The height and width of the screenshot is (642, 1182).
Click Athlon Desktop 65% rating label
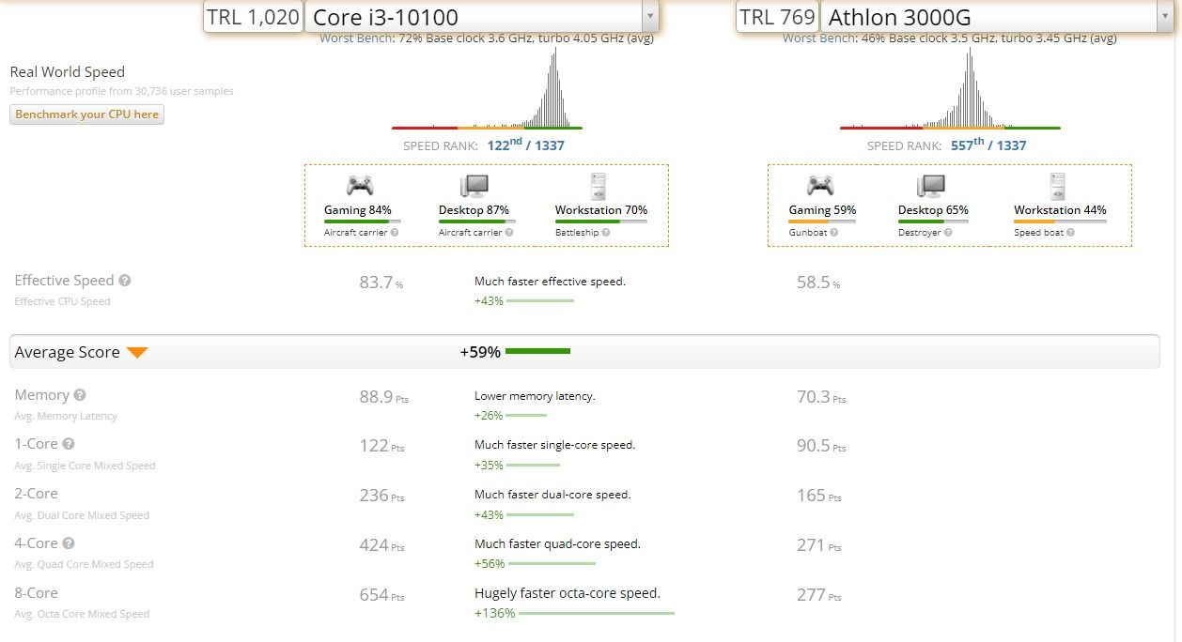coord(933,210)
